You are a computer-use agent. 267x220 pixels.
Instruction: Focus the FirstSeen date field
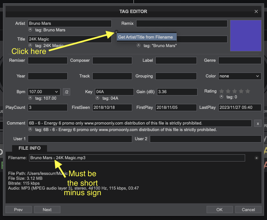[112, 108]
